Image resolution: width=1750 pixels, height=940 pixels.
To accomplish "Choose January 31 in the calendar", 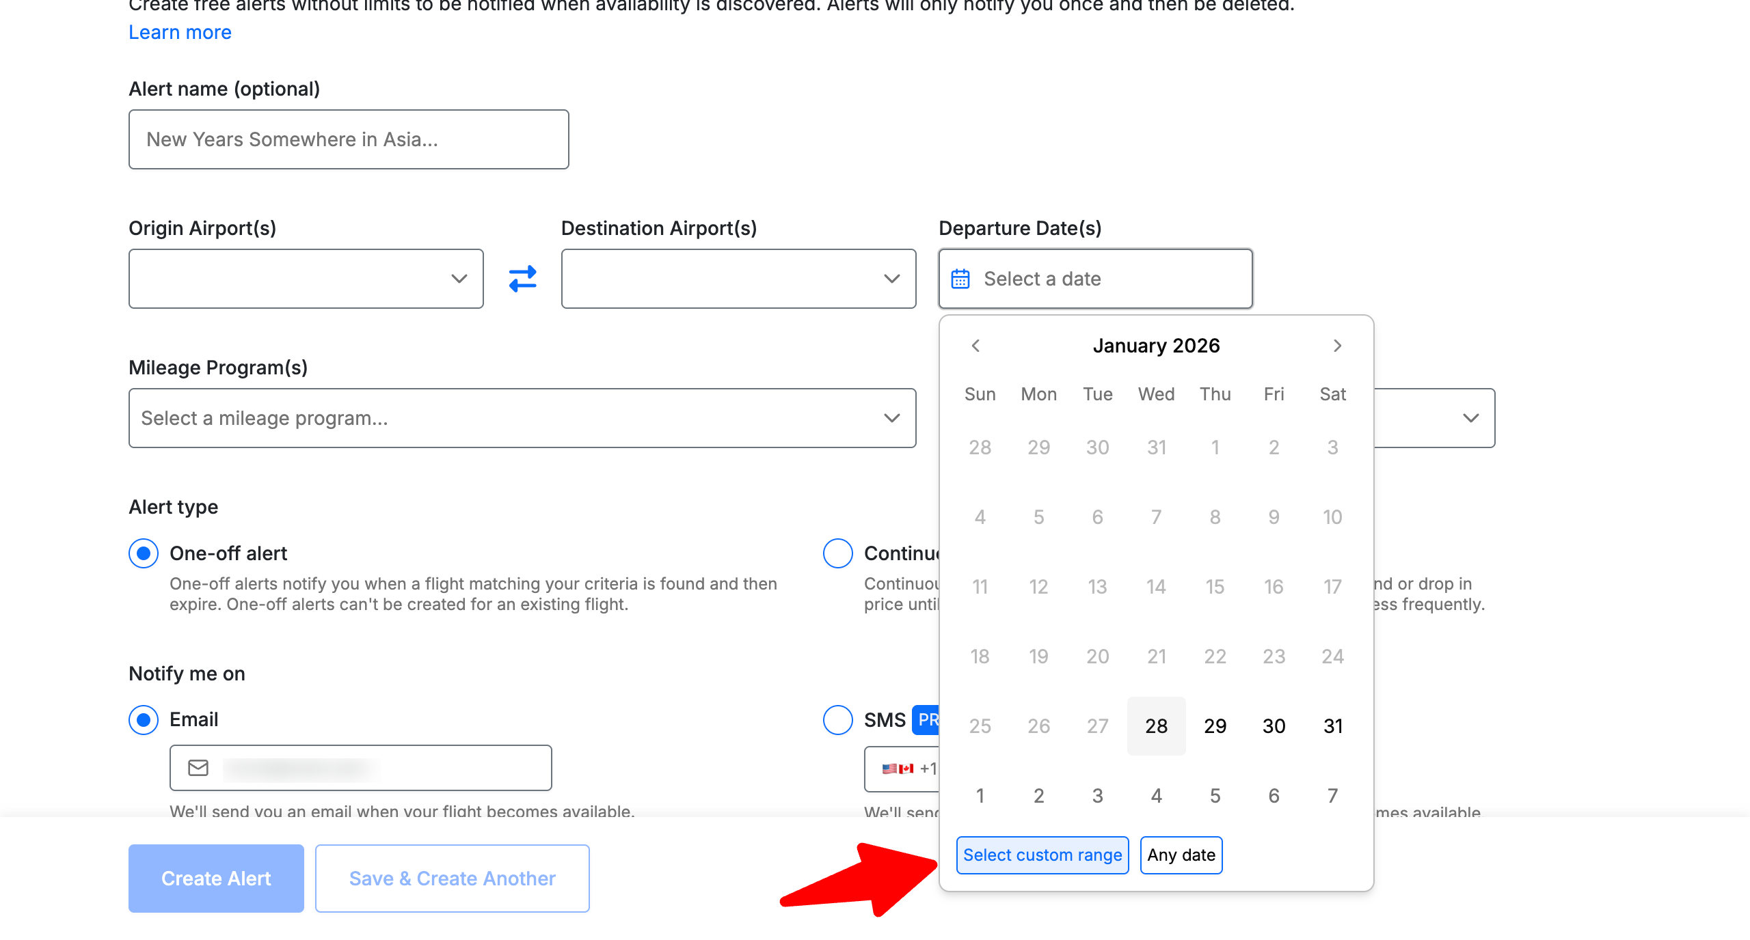I will pyautogui.click(x=1332, y=725).
